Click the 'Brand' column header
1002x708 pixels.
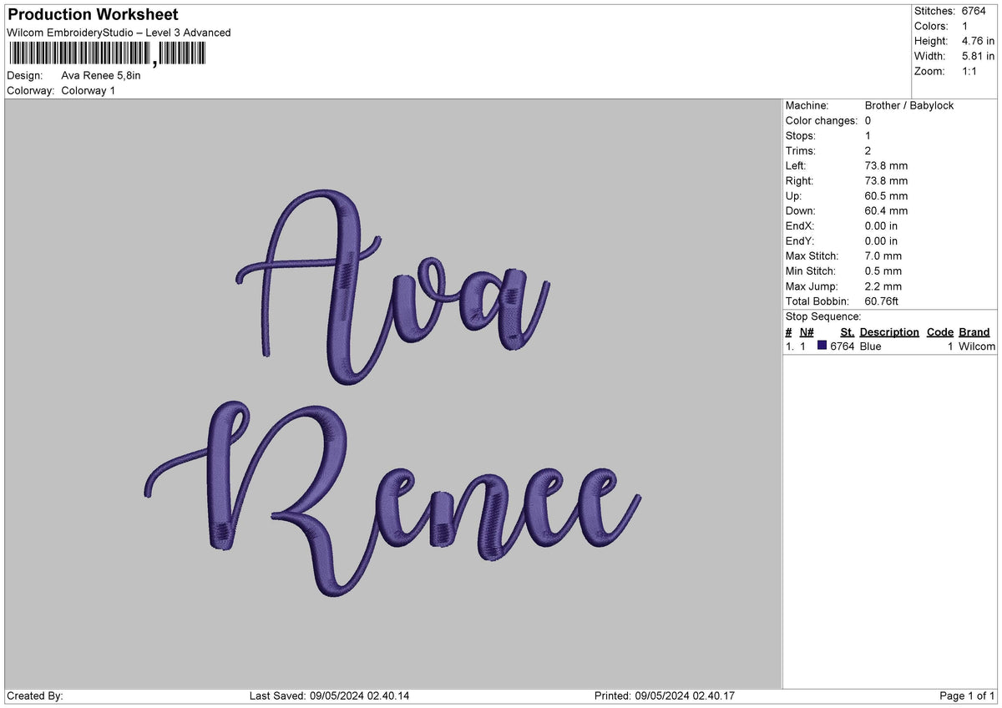coord(974,331)
